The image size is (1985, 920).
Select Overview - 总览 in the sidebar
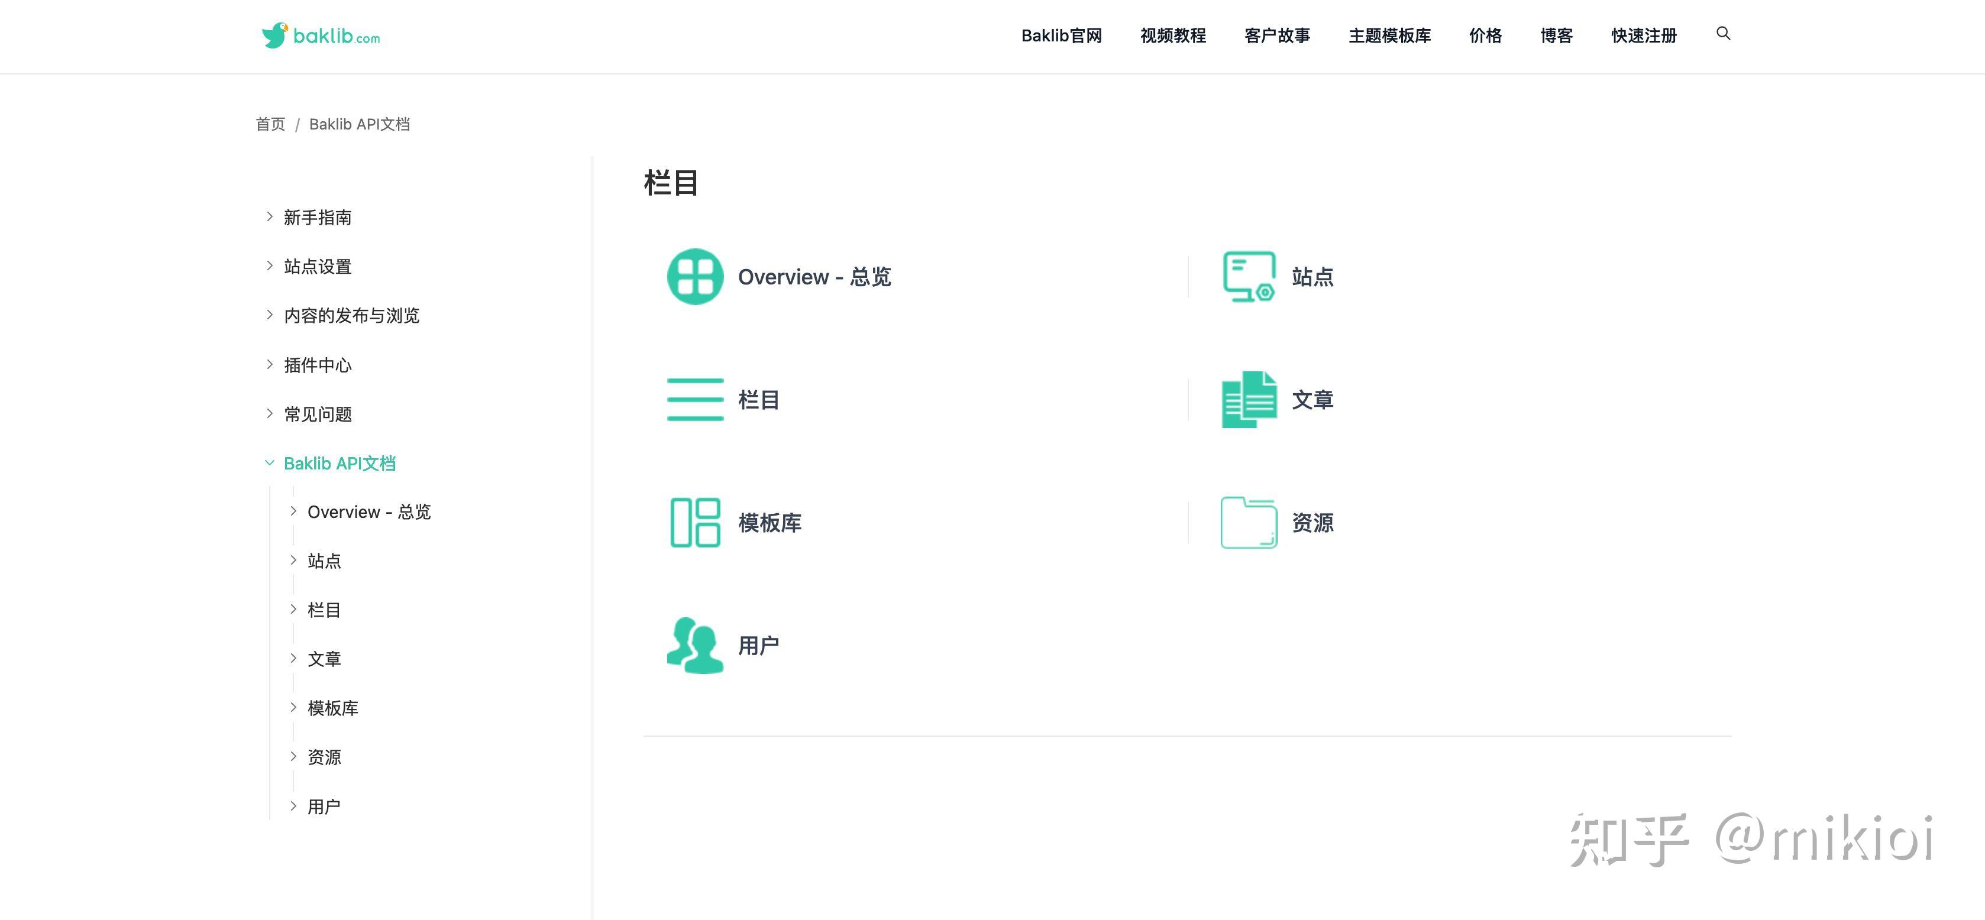[x=369, y=511]
